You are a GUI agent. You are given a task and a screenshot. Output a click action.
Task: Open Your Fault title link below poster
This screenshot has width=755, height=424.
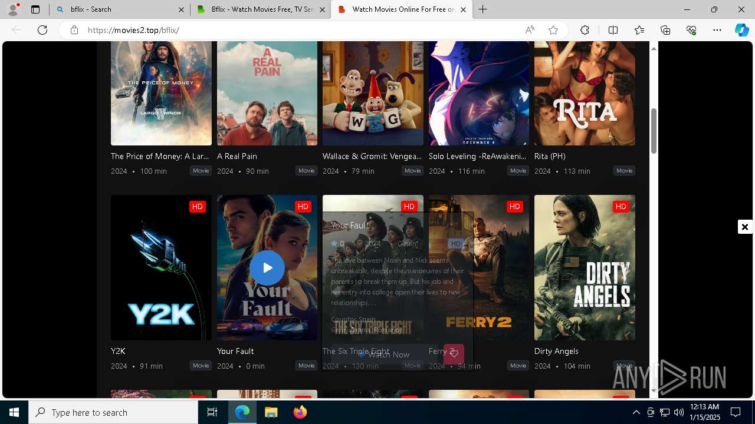235,351
